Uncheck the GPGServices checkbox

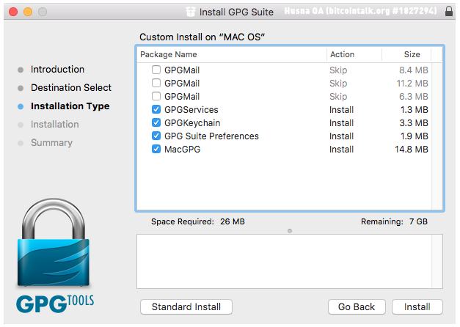pyautogui.click(x=156, y=109)
